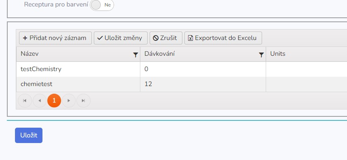
Task: Toggle the Receptura pro barvení switch
Action: pyautogui.click(x=102, y=5)
